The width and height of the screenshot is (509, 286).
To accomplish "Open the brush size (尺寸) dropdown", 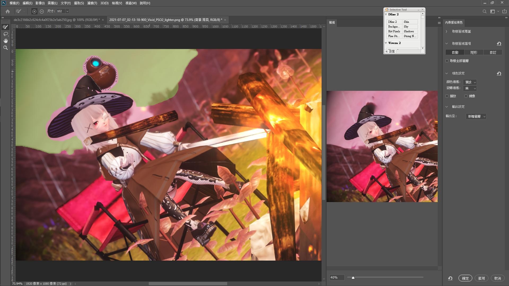I will (x=67, y=11).
